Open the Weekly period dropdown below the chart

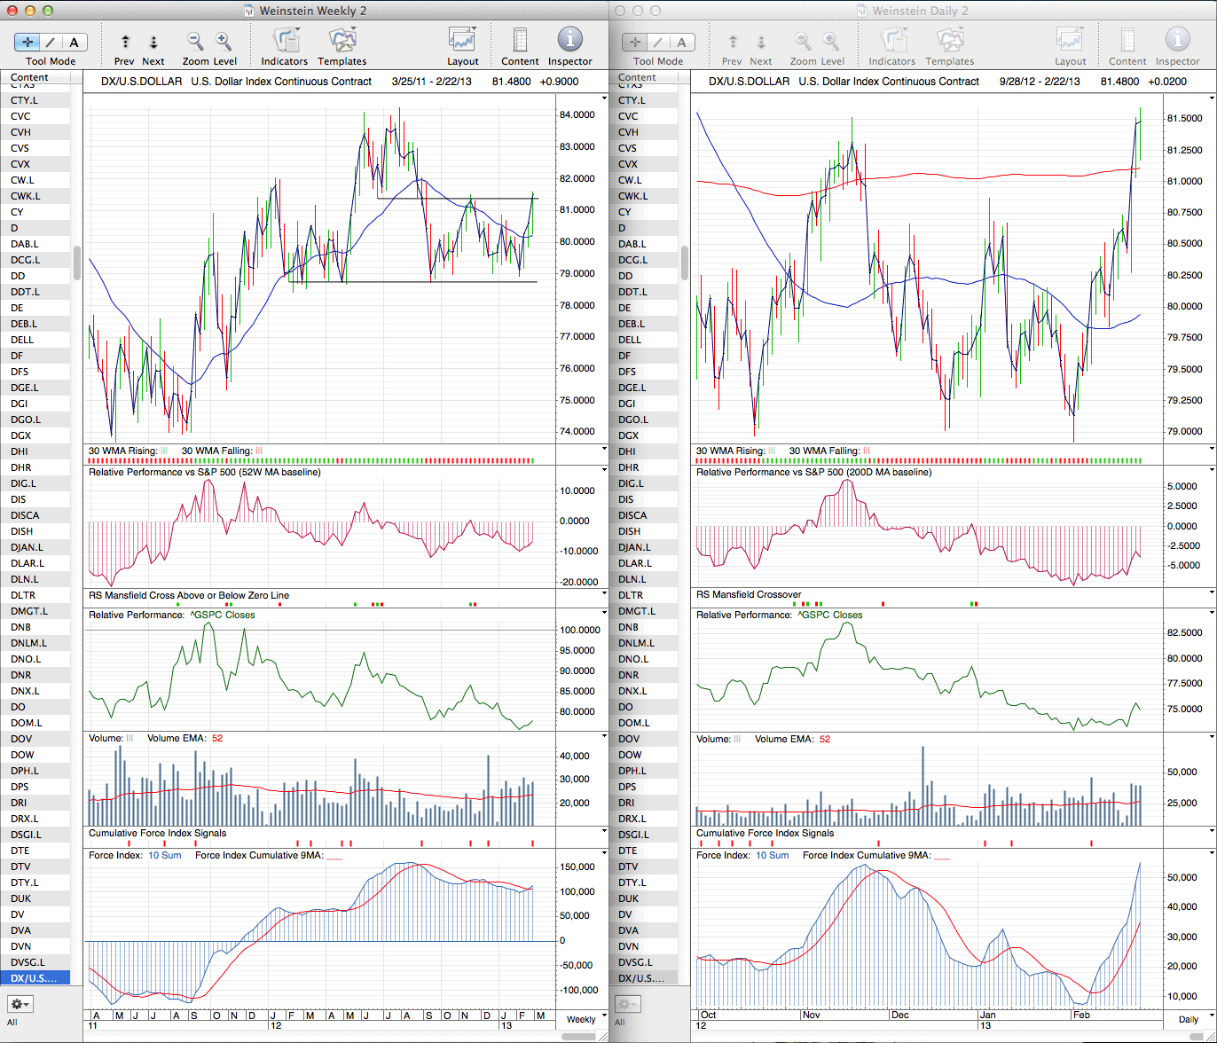coord(581,1019)
